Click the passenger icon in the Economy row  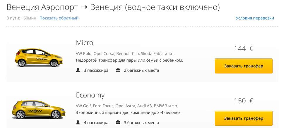click(x=78, y=122)
